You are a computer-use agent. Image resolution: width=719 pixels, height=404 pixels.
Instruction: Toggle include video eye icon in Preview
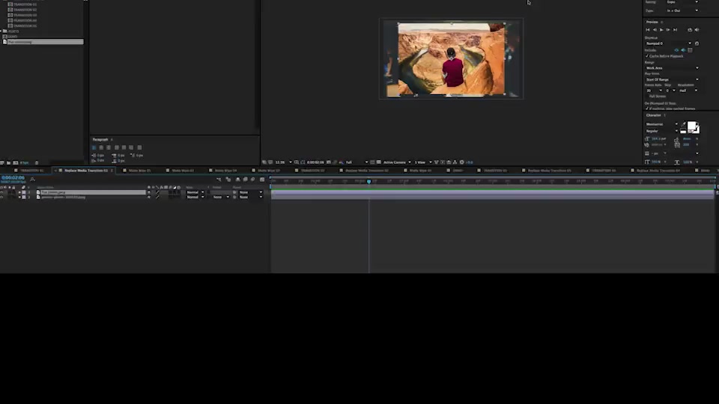point(676,50)
